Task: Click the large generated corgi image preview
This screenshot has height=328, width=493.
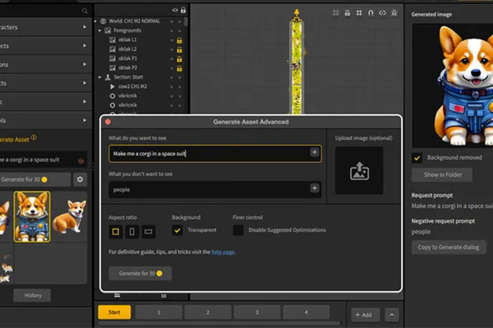Action: point(453,85)
